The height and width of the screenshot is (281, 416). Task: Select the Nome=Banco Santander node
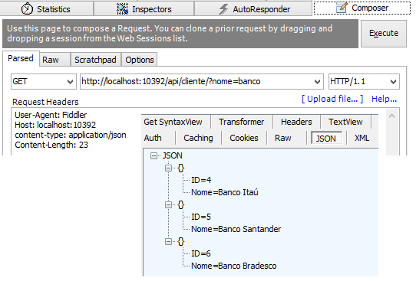coord(236,229)
